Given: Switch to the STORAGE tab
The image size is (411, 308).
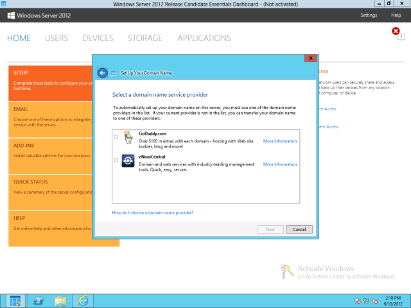Looking at the screenshot, I should coord(145,38).
